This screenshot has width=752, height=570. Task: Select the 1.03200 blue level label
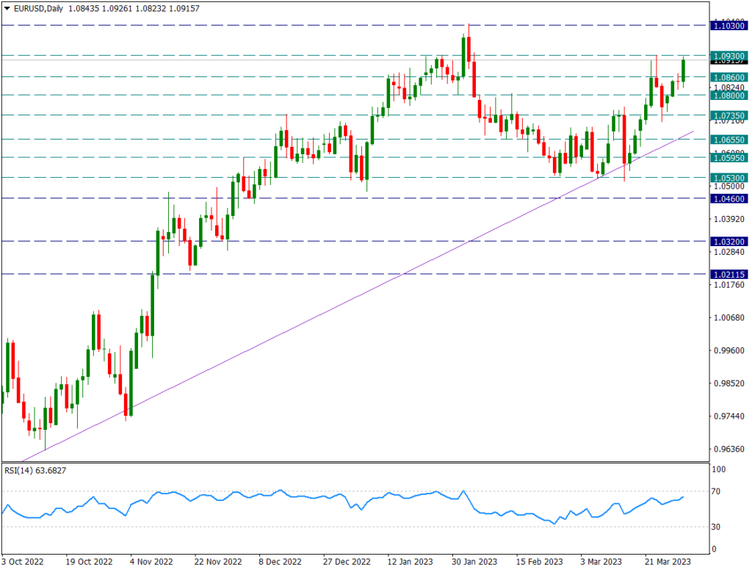(x=728, y=242)
